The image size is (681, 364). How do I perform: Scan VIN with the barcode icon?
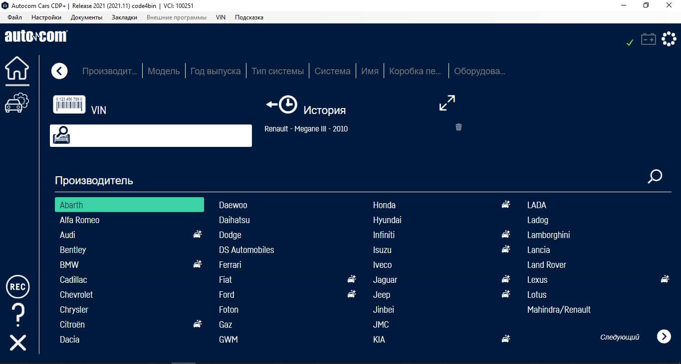(x=69, y=105)
